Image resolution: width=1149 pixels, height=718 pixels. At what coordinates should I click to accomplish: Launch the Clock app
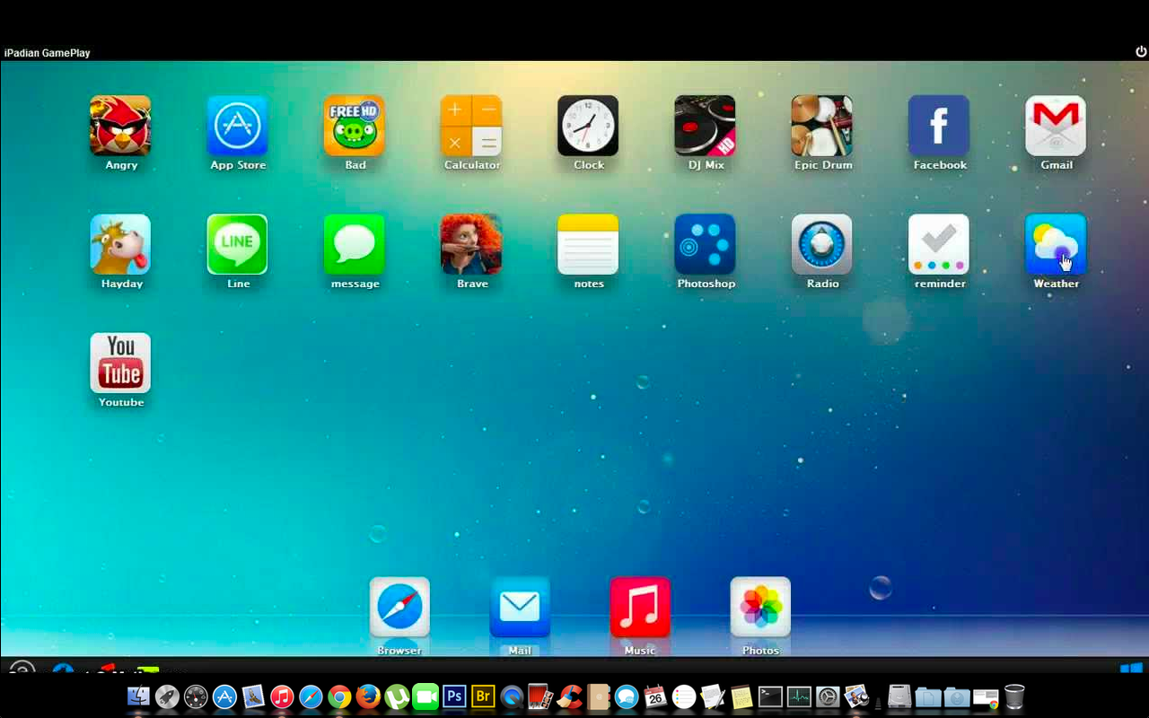pyautogui.click(x=588, y=126)
